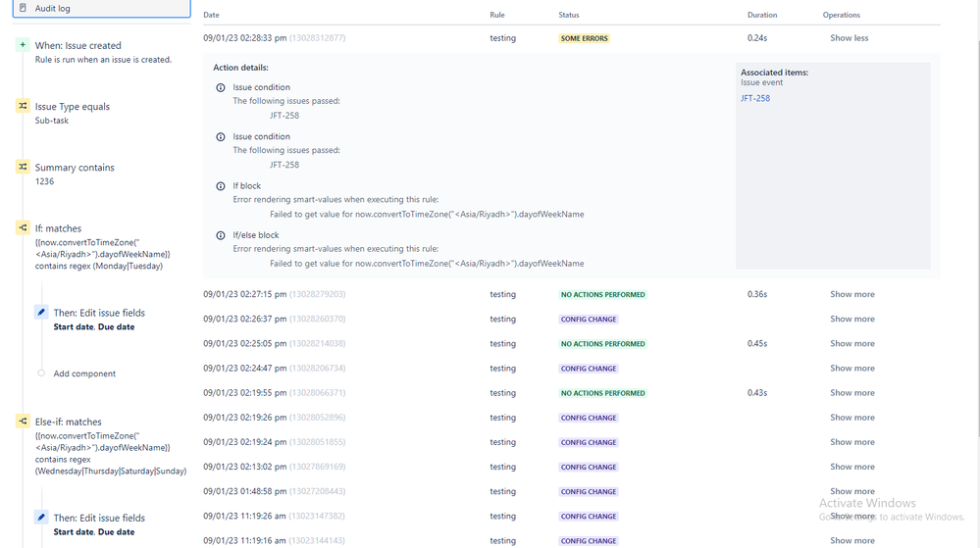Click NO ACTIONS PERFORMED badge at 02:27:15 pm
Screen dimensions: 980x548
[602, 294]
